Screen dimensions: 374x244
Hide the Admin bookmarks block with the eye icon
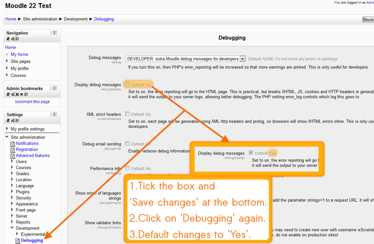(21, 94)
